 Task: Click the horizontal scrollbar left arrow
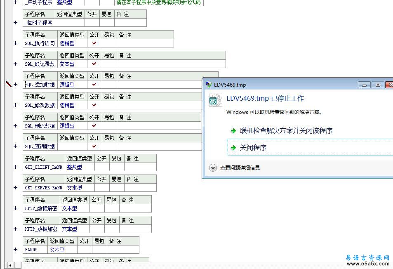10,265
